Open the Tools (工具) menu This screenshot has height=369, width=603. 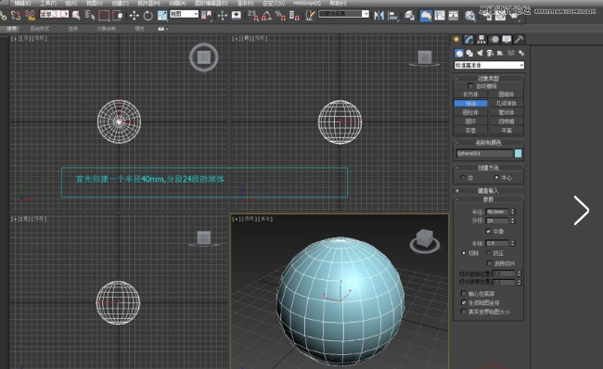[x=48, y=3]
